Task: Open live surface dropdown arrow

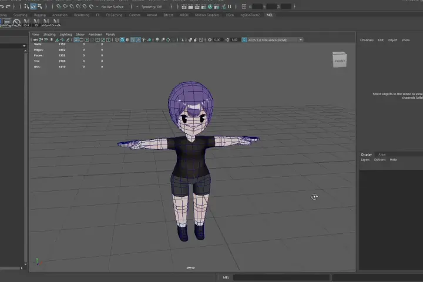Action: click(97, 6)
